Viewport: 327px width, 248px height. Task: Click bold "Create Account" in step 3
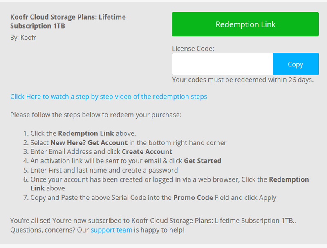click(x=147, y=152)
